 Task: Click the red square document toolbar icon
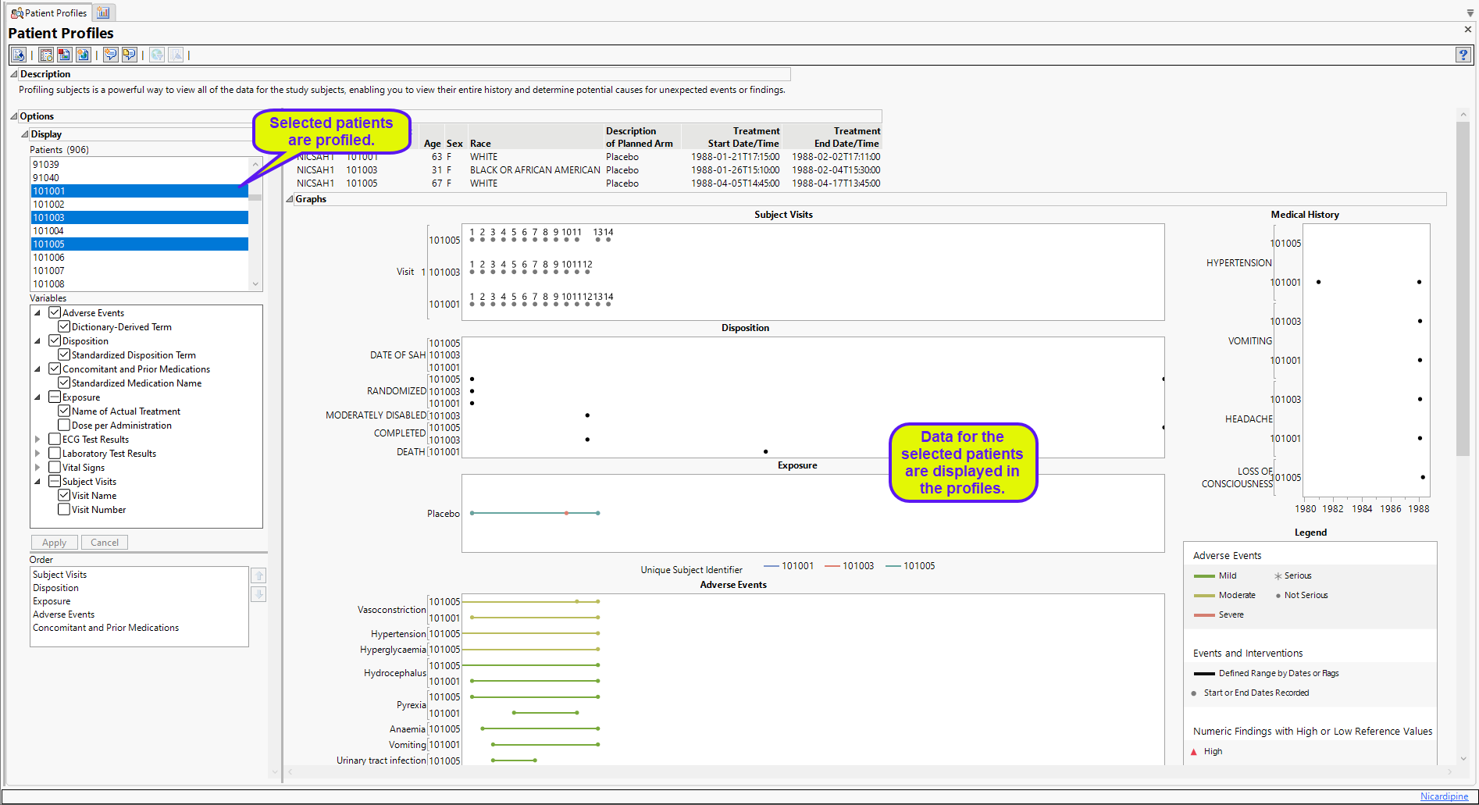[64, 55]
